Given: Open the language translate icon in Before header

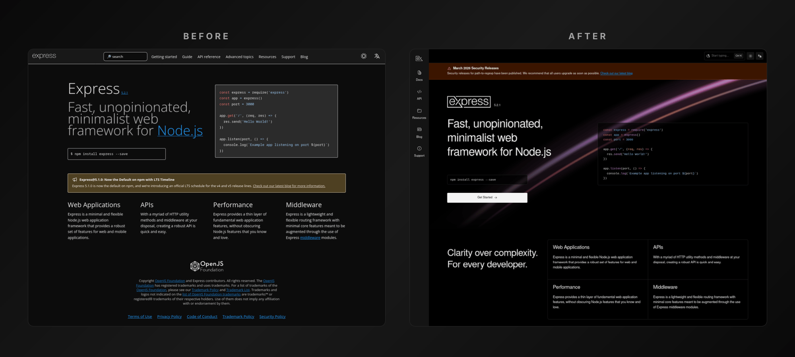Looking at the screenshot, I should (377, 56).
